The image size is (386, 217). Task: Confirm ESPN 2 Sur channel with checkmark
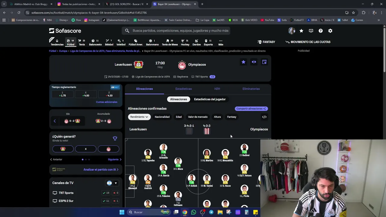click(106, 201)
